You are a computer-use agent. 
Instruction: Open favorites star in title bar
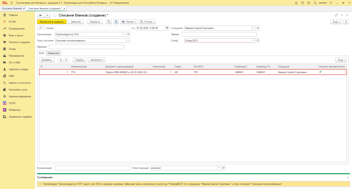click(309, 3)
